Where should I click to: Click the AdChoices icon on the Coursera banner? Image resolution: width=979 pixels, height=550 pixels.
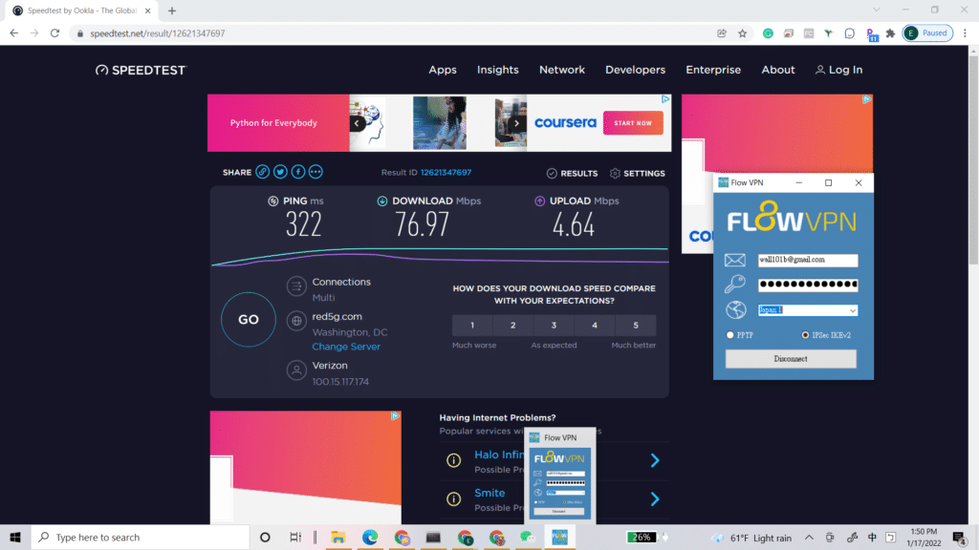665,99
